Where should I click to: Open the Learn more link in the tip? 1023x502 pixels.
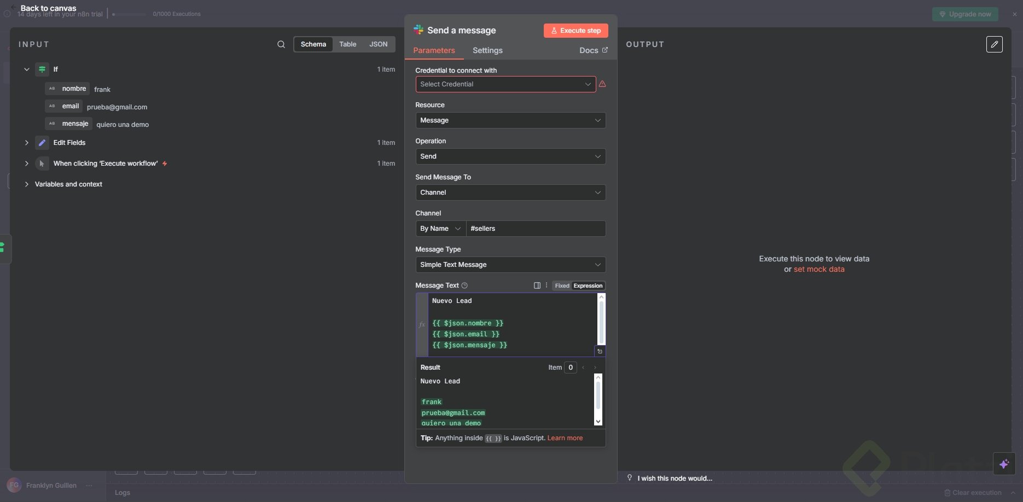click(565, 438)
